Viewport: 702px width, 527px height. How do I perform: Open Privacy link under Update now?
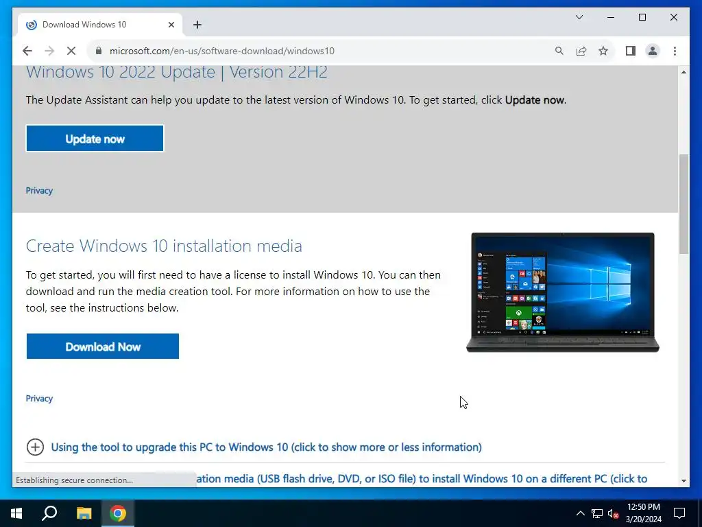tap(39, 191)
